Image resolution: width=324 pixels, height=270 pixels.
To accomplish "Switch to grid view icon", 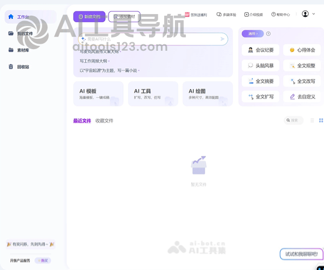I will (321, 120).
